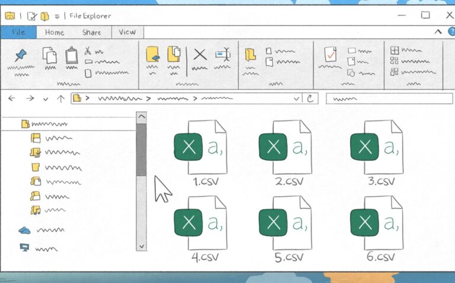
Task: Click the Move to folder icon
Action: (x=153, y=54)
